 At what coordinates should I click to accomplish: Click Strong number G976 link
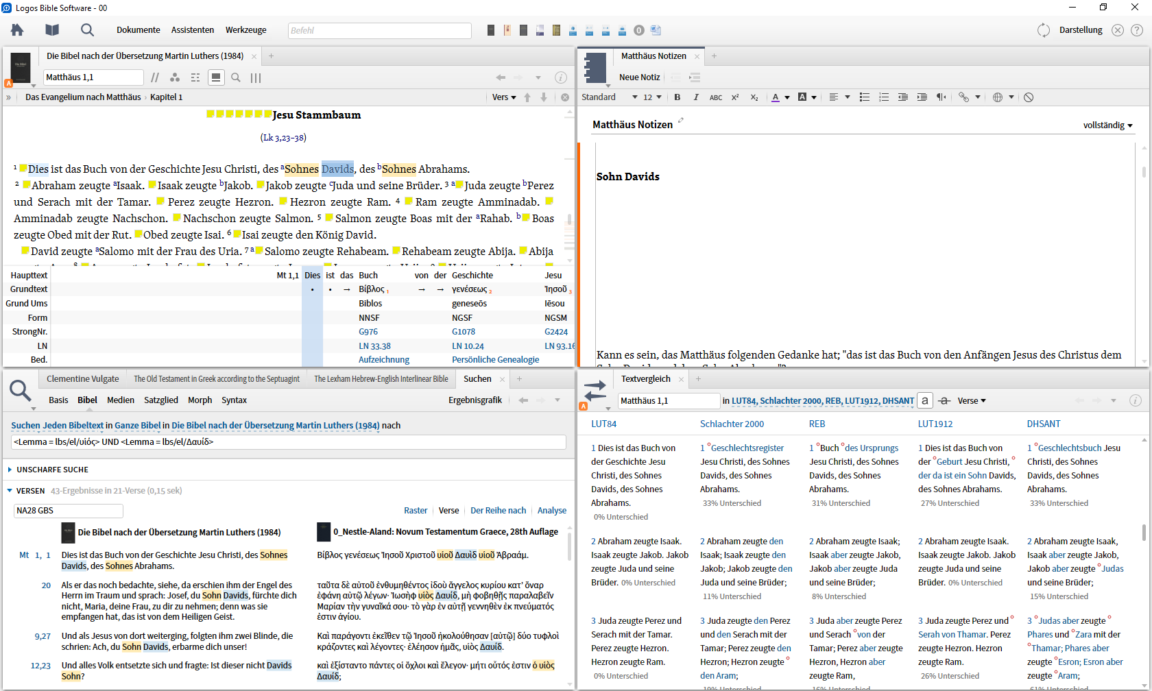click(x=368, y=332)
